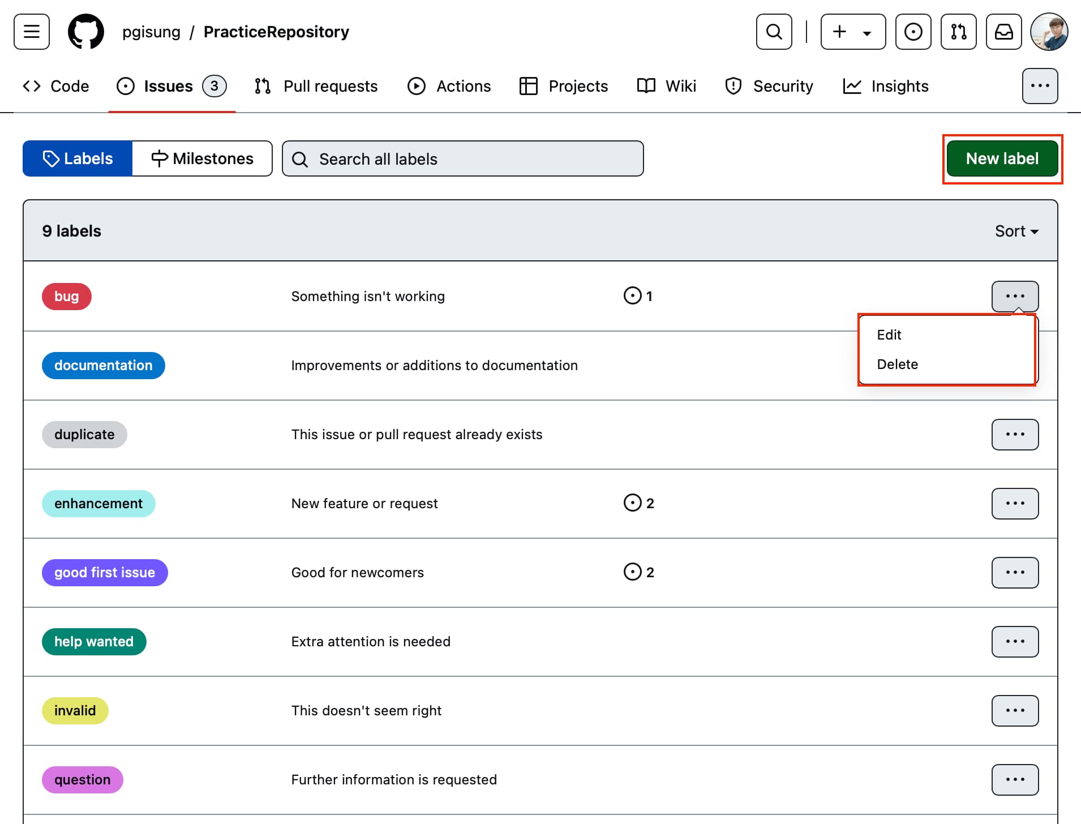Create a New label

coord(1002,158)
